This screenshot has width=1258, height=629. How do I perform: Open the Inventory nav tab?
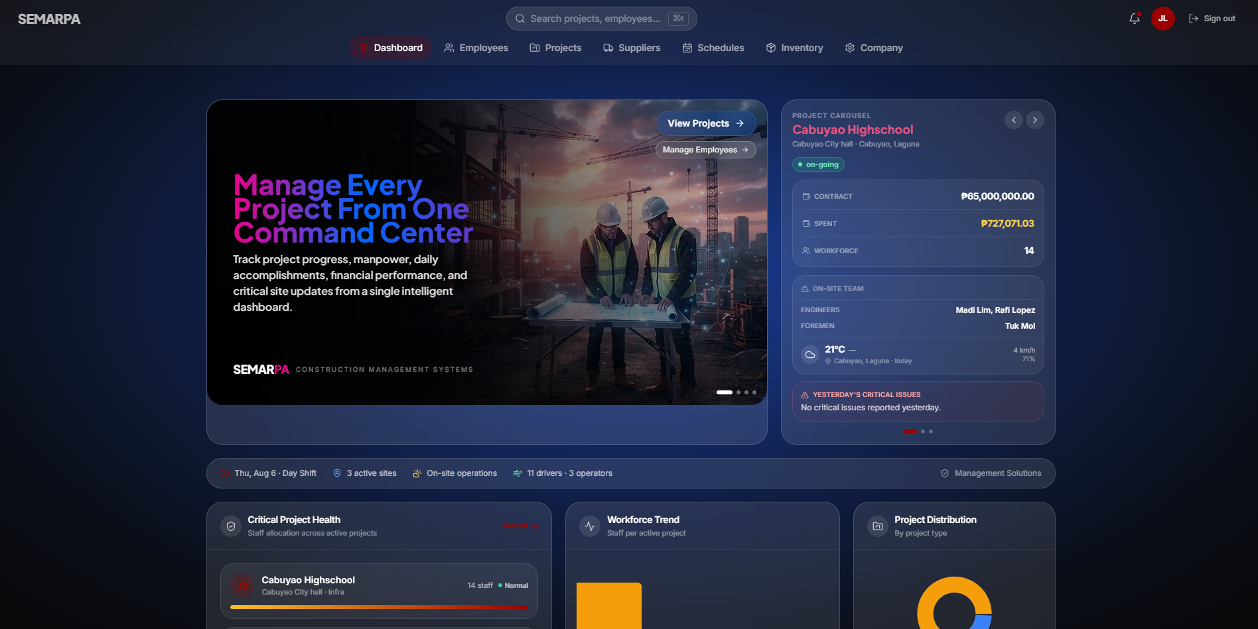(x=794, y=48)
